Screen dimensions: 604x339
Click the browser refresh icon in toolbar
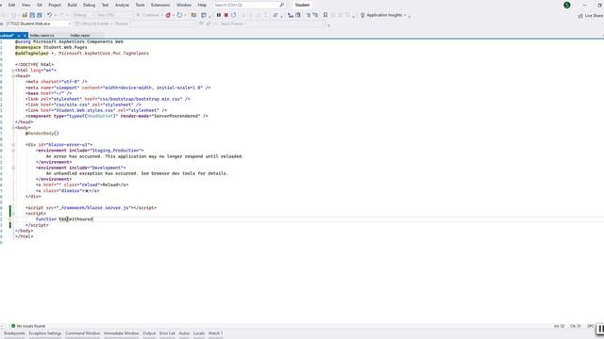coord(179,15)
